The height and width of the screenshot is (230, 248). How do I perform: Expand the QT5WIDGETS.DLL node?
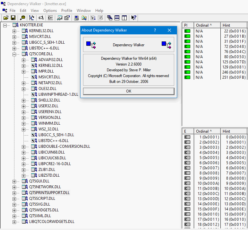(14, 210)
